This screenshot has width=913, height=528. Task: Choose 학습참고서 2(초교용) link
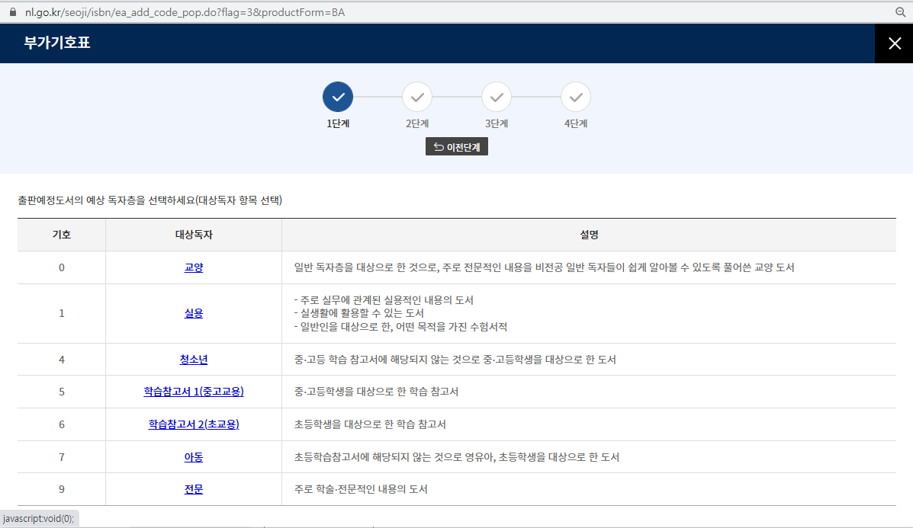tap(193, 424)
